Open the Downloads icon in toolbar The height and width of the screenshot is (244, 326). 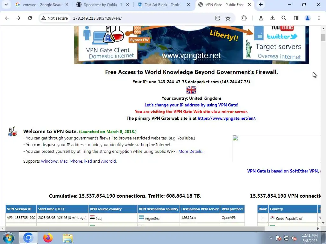tap(273, 18)
